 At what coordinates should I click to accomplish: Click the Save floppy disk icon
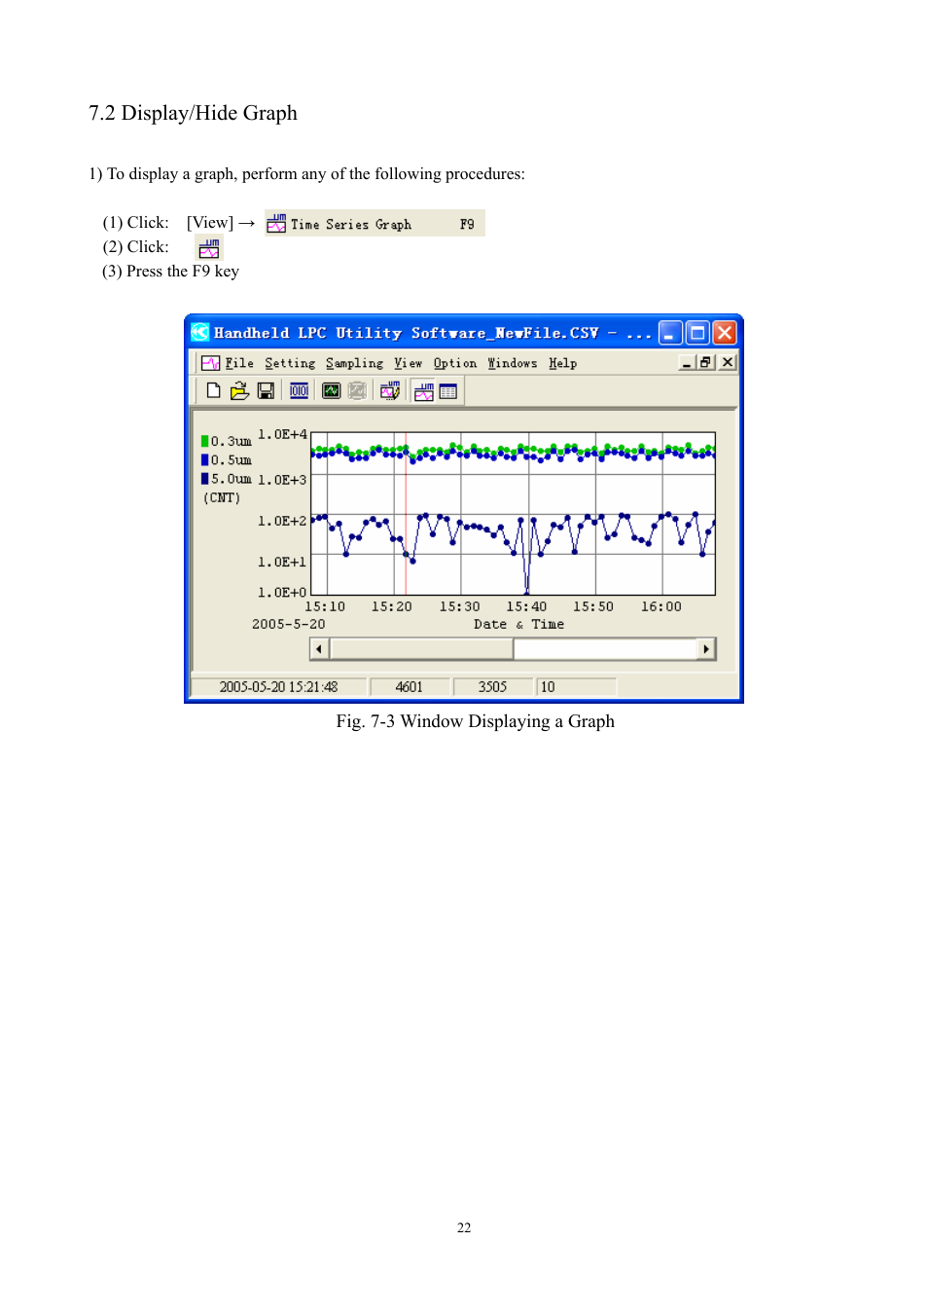pyautogui.click(x=265, y=390)
